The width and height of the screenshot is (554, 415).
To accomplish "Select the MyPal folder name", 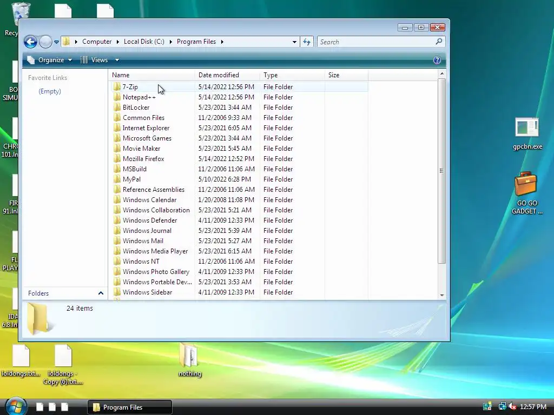I will pos(131,179).
